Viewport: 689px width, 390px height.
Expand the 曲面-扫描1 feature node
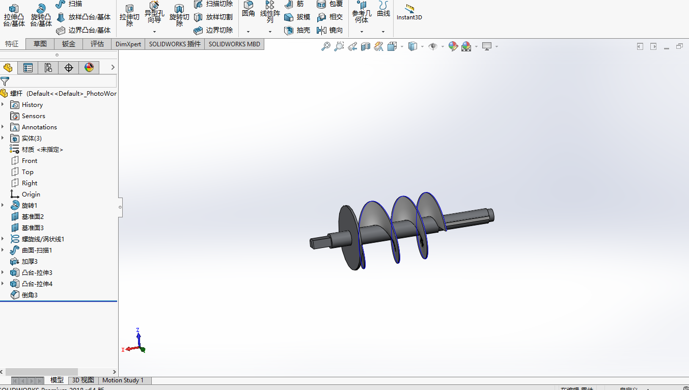coord(3,250)
